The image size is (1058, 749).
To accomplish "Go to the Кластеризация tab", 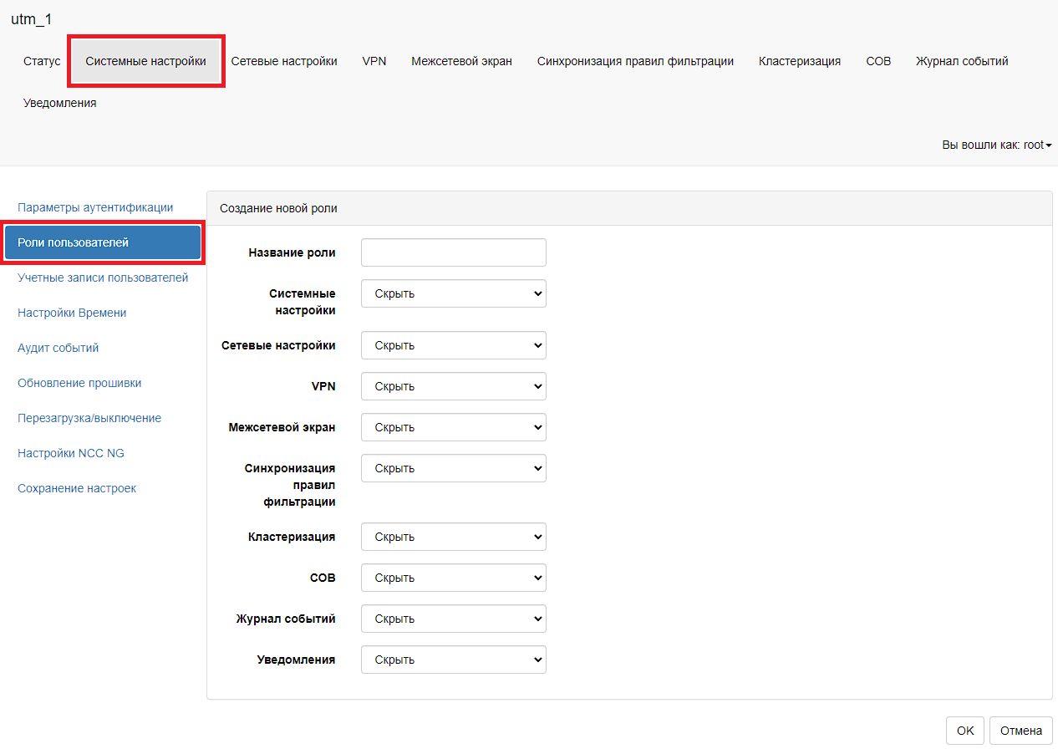I will tap(799, 61).
